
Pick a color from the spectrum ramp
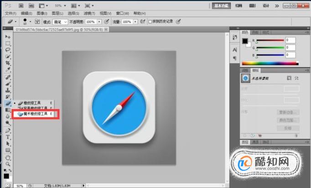[270, 63]
